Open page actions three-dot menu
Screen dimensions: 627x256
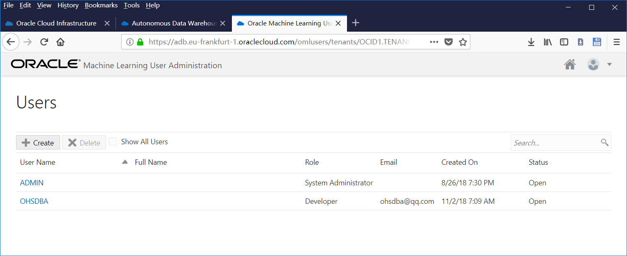(x=434, y=42)
